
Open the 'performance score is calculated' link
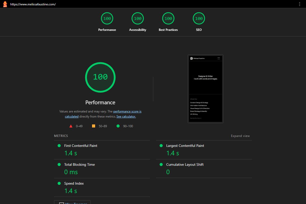[127, 111]
